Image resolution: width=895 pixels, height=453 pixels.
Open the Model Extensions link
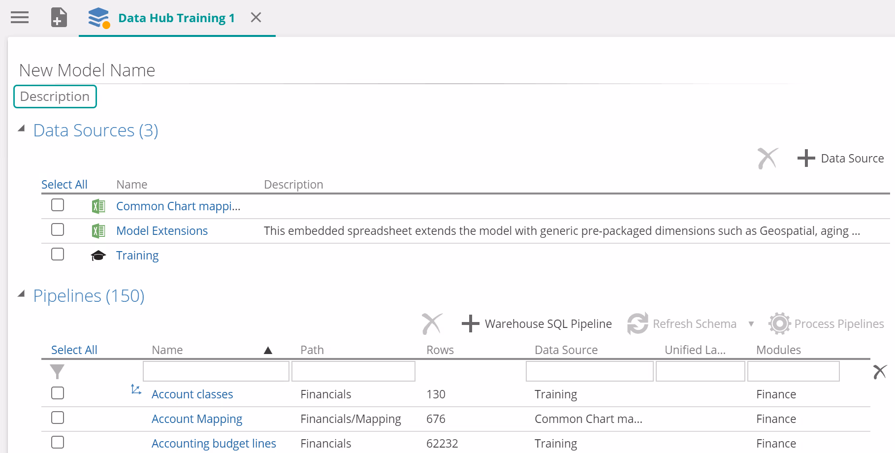162,231
